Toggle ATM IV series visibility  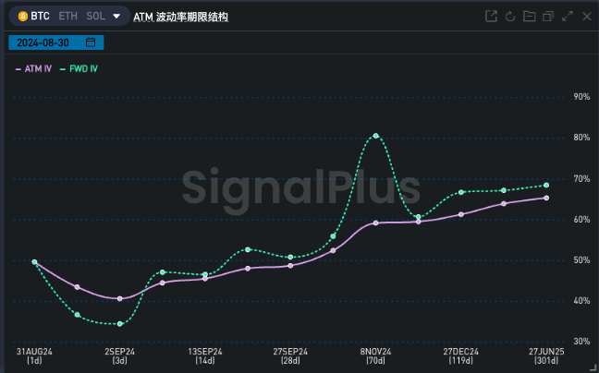(32, 69)
